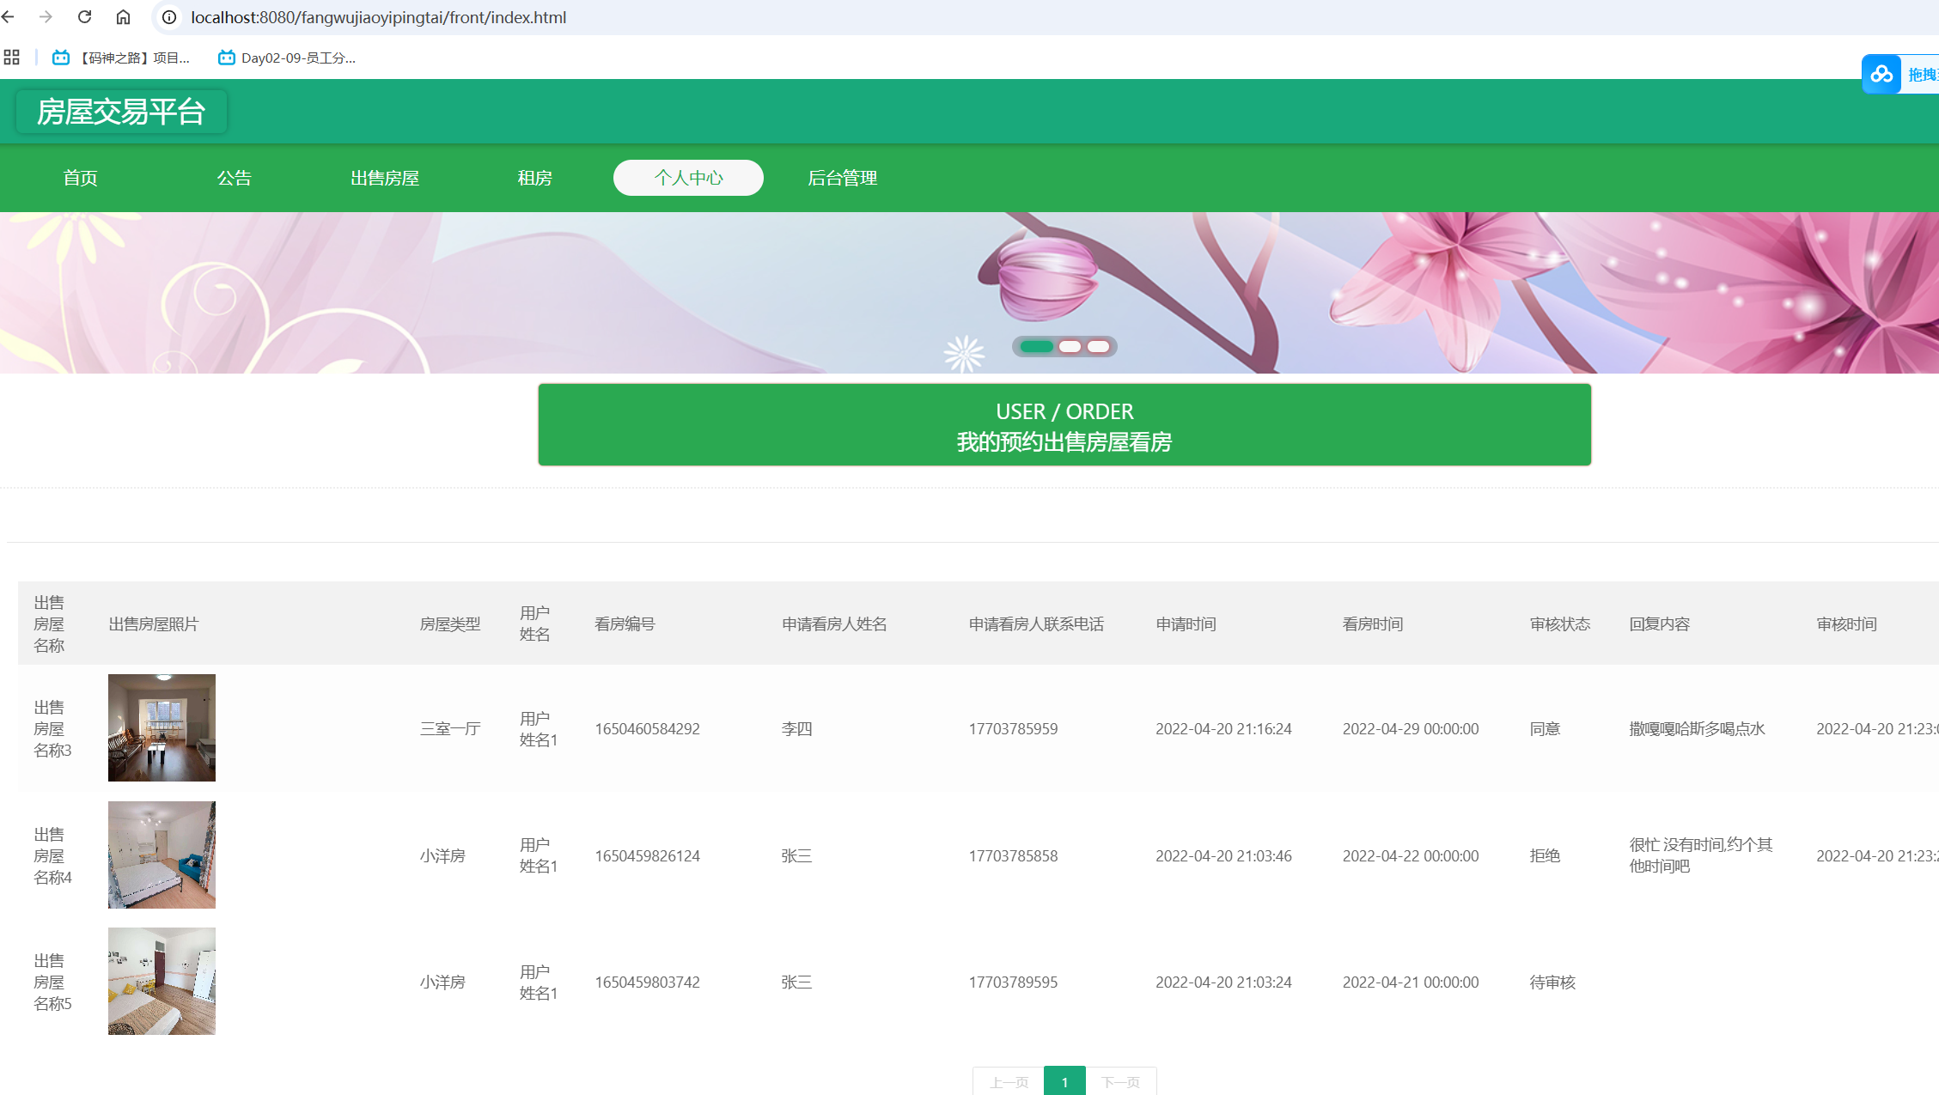The image size is (1939, 1095).
Task: Select the third carousel indicator dot
Action: coord(1099,346)
